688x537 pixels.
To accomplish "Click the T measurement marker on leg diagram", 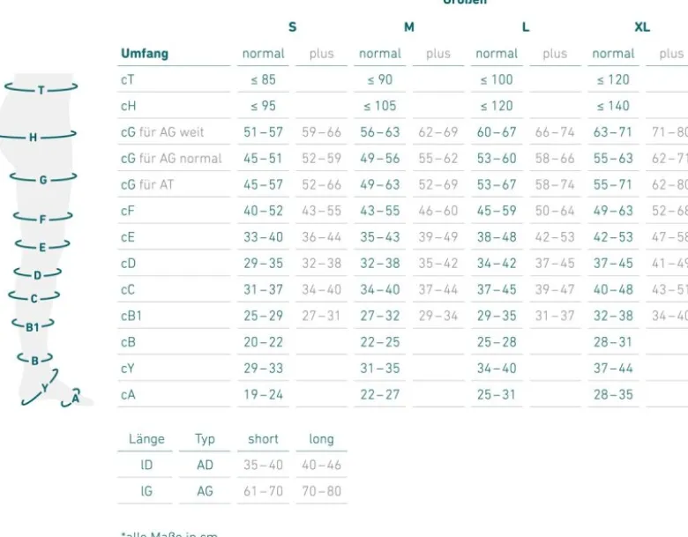I will point(41,89).
